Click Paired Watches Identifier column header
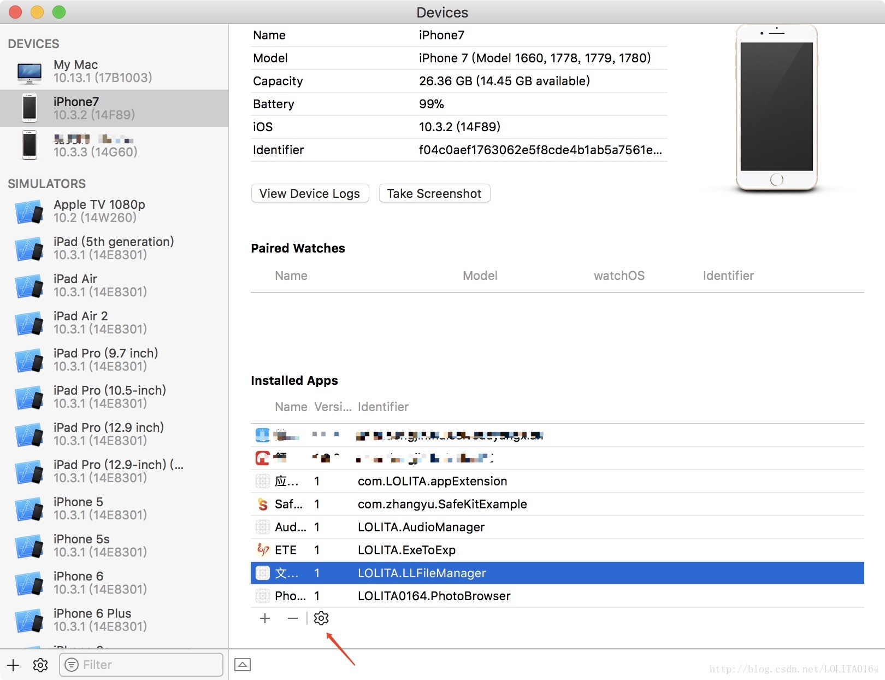 click(x=728, y=275)
